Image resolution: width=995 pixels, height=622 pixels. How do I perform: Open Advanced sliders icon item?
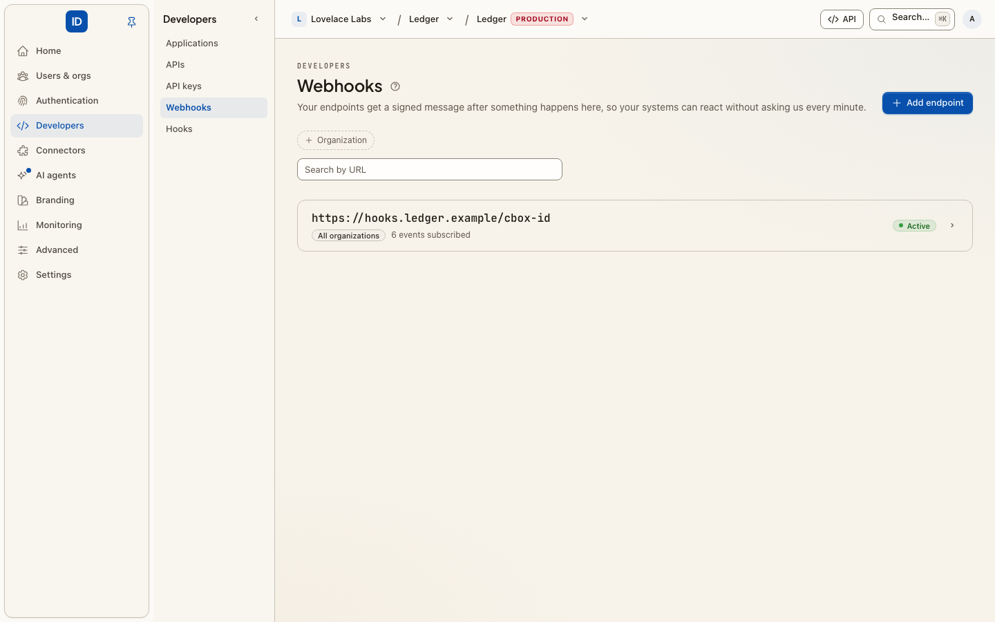pos(77,250)
